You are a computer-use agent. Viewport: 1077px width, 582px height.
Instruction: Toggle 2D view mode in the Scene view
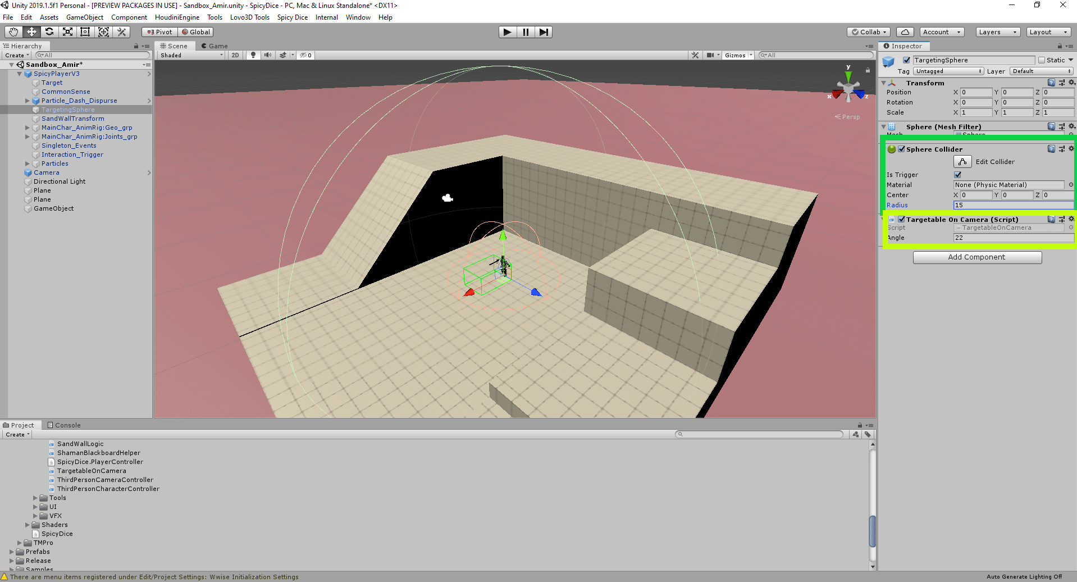[x=235, y=55]
